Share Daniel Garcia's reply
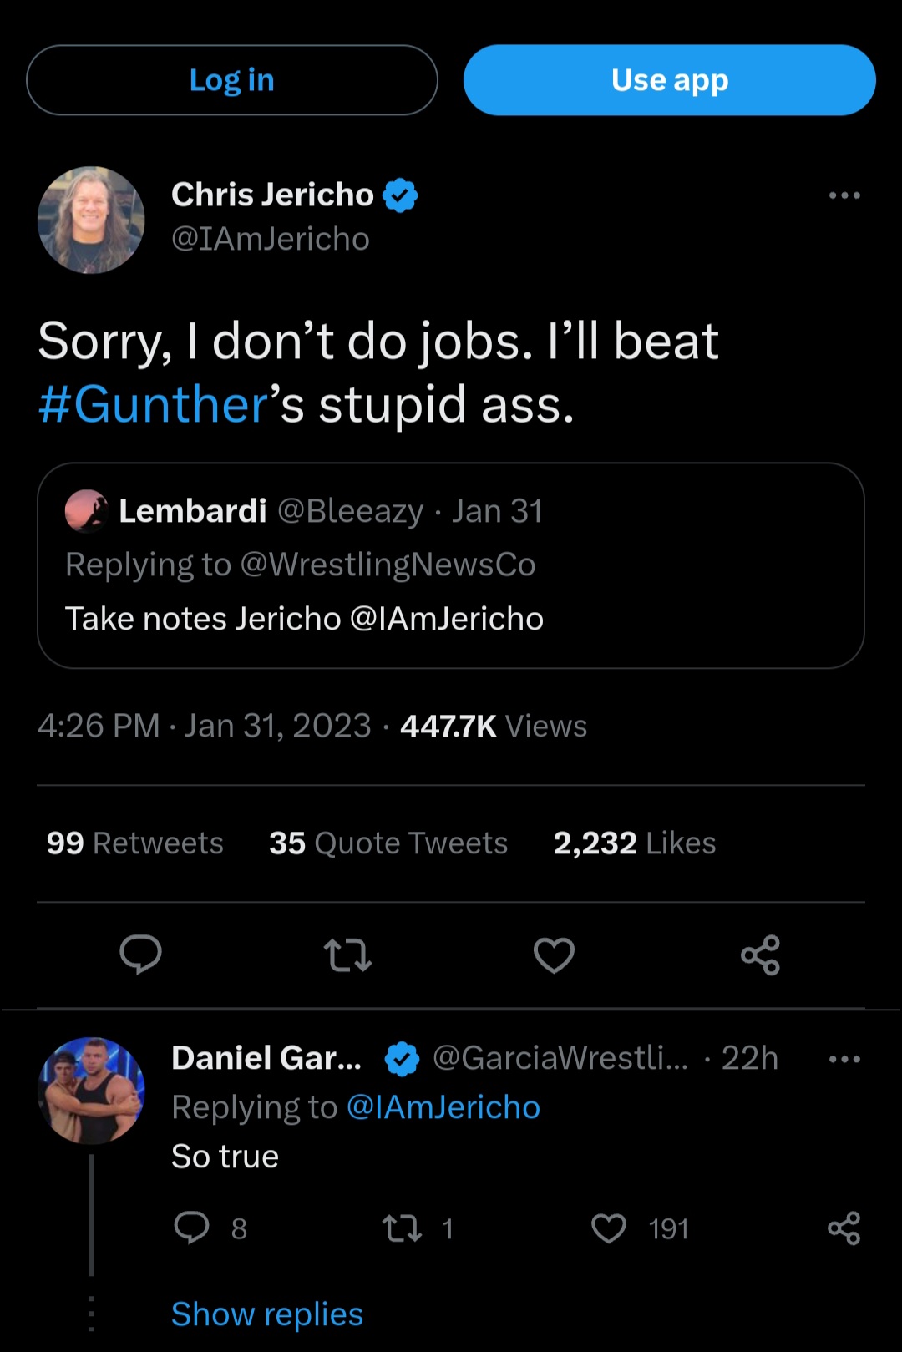 coord(844,1228)
